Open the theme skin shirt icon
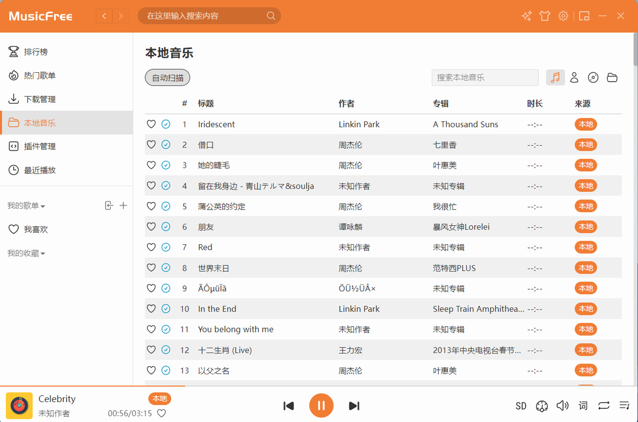 click(545, 16)
